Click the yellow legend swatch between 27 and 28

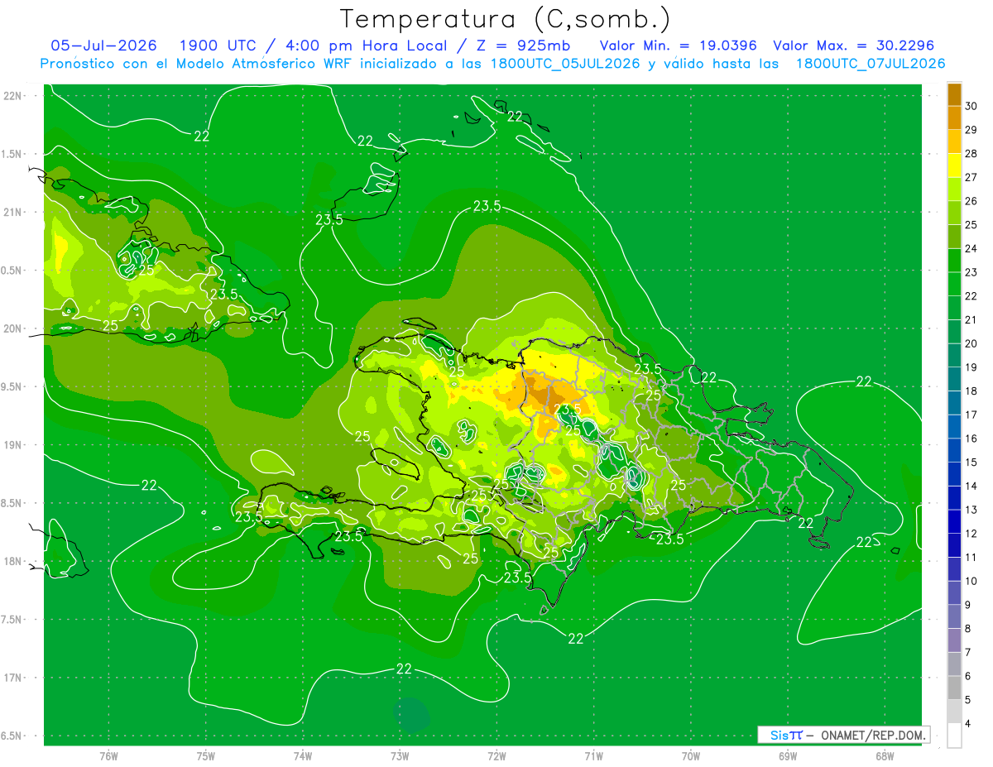point(954,165)
